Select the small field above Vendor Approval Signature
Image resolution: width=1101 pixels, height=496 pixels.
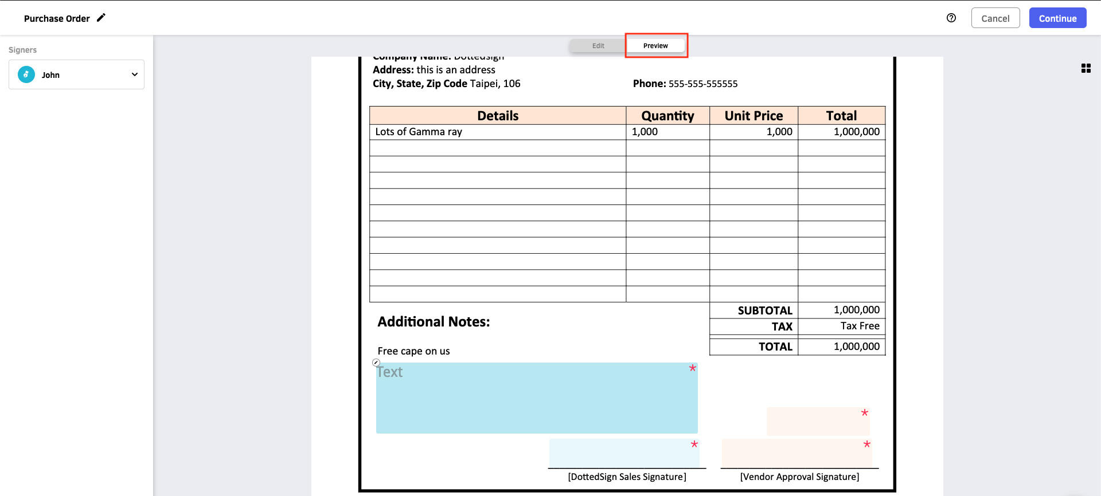pyautogui.click(x=818, y=422)
